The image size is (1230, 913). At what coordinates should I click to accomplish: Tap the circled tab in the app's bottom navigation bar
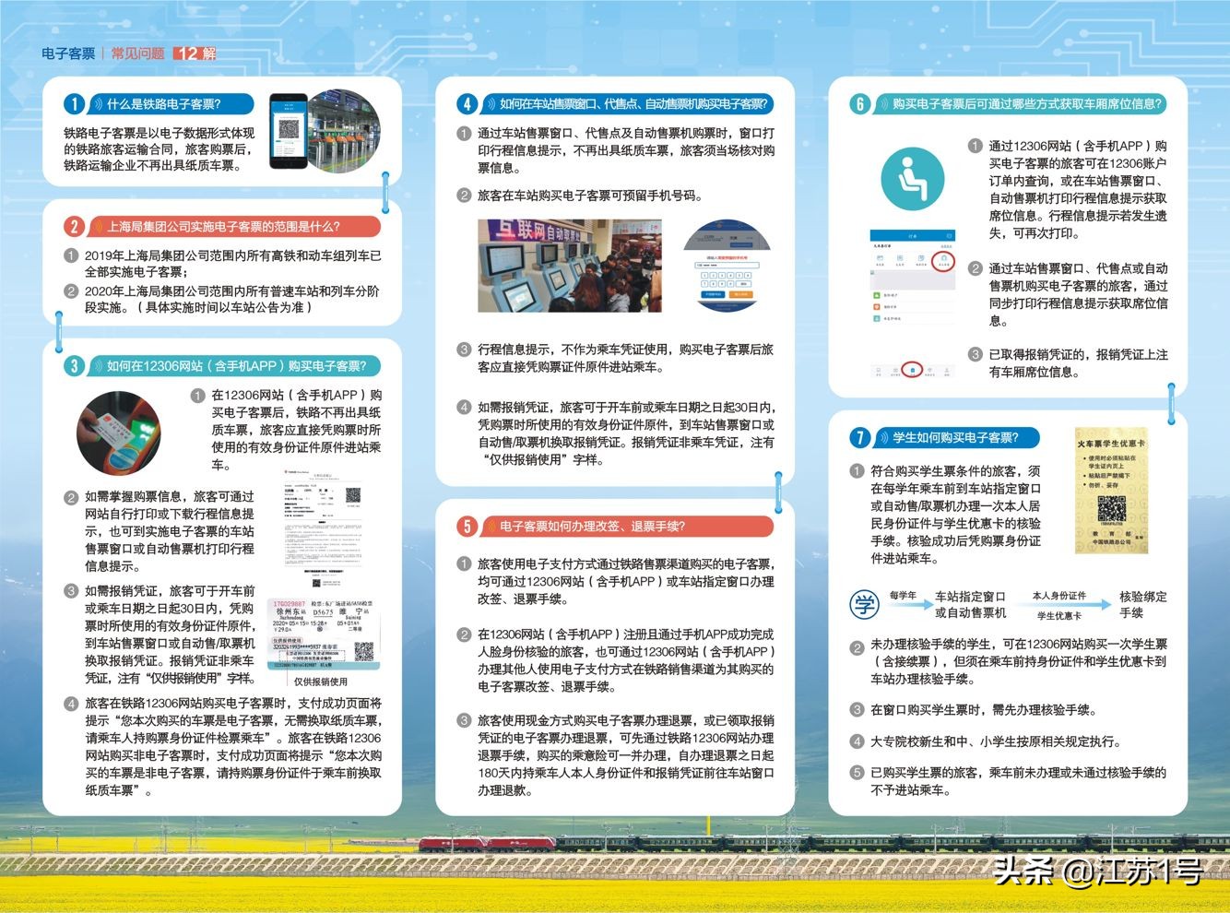[x=913, y=370]
